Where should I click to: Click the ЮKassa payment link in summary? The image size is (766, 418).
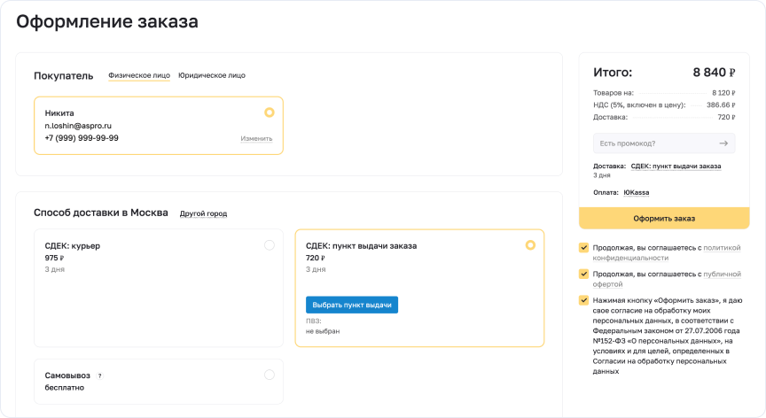point(636,193)
